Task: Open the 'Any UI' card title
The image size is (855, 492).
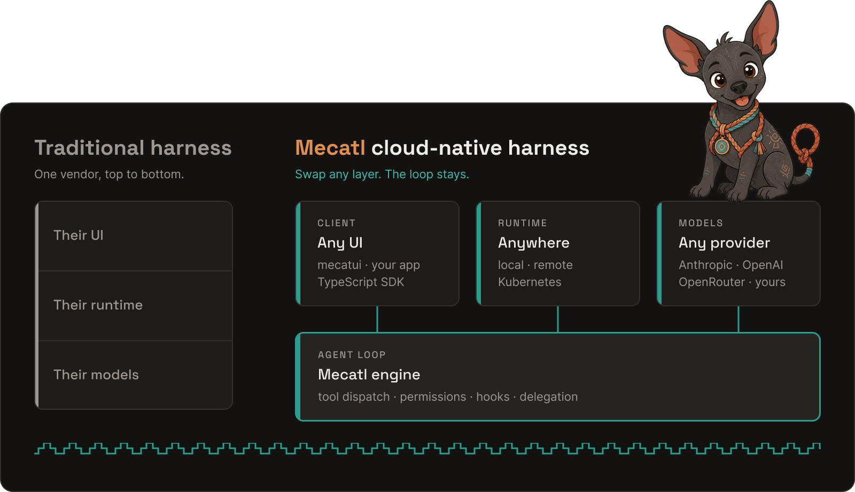Action: [x=340, y=243]
